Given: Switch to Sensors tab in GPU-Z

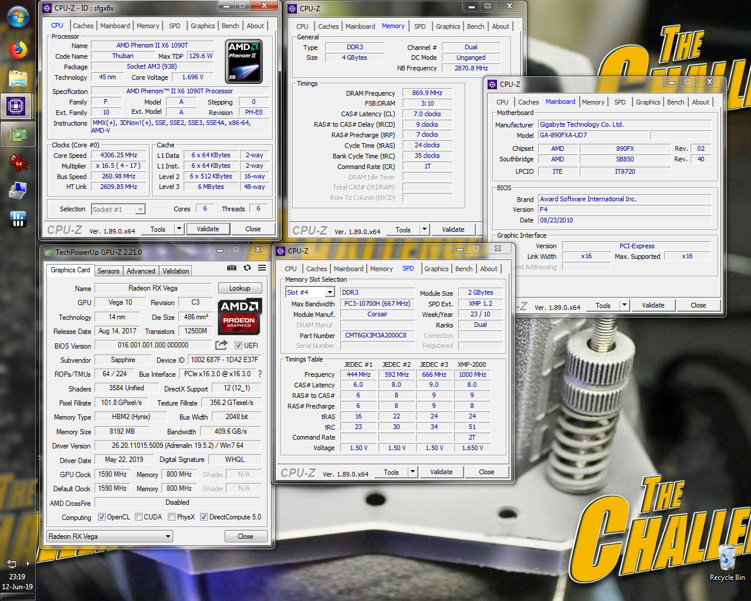Looking at the screenshot, I should 109,271.
